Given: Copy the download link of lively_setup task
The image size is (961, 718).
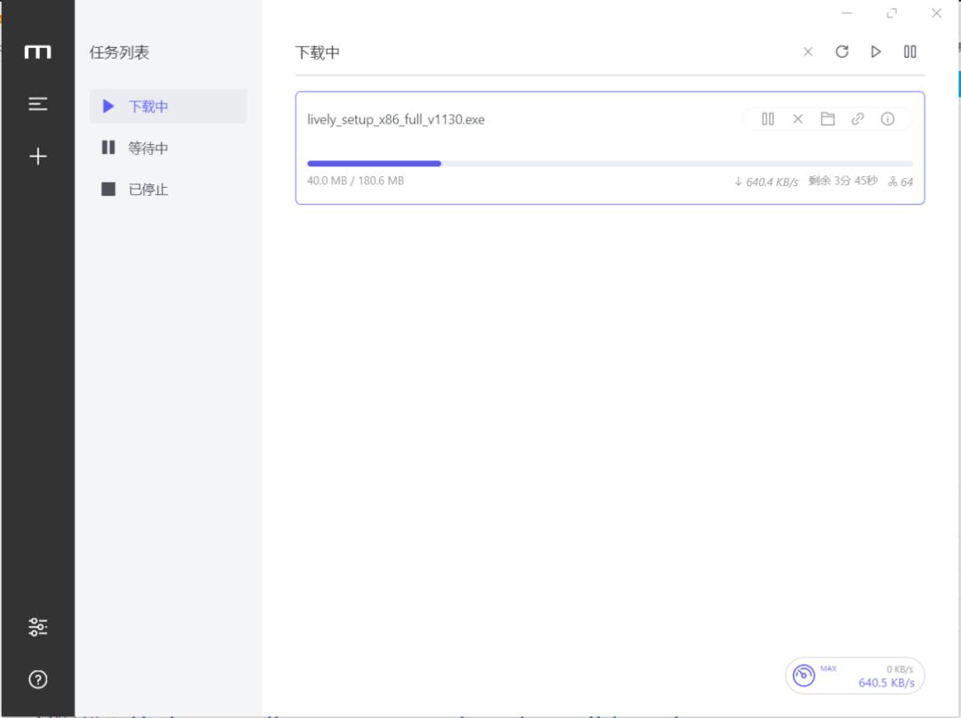Looking at the screenshot, I should tap(858, 118).
